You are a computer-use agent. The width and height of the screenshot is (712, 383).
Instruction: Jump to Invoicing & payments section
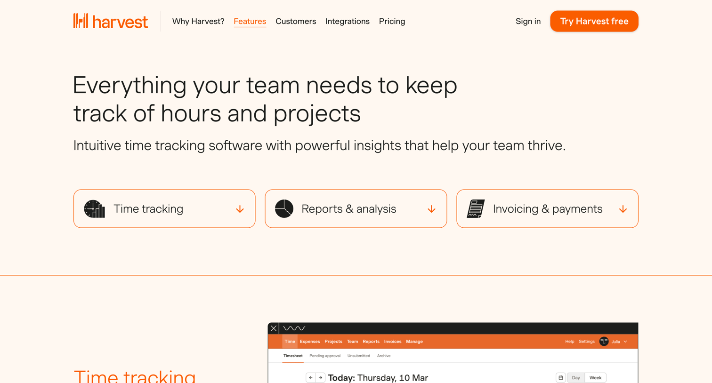[547, 209]
